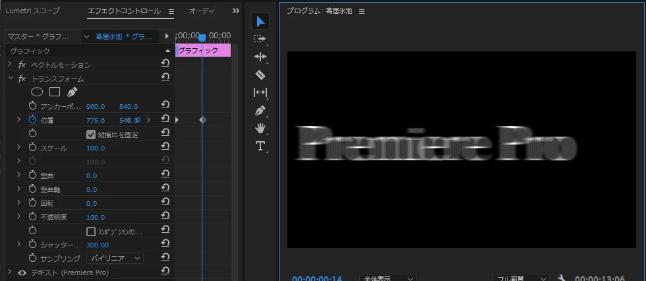646x281 pixels.
Task: Reset the 回転 parameter
Action: tap(165, 202)
